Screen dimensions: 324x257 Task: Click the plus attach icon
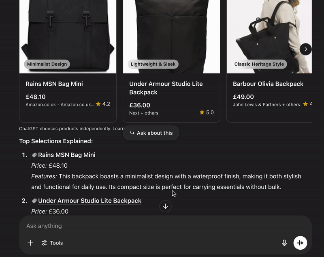pyautogui.click(x=30, y=243)
